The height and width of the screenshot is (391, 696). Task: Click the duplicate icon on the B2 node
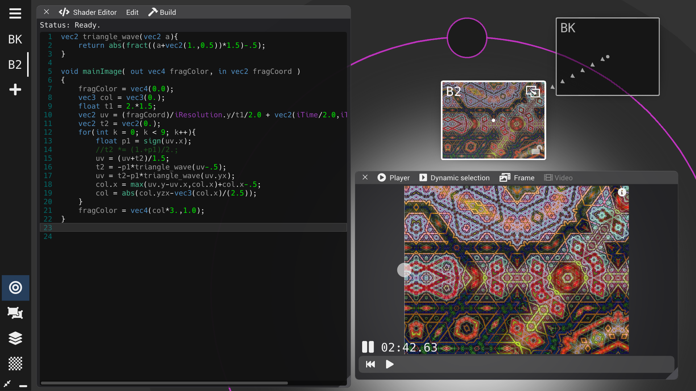(533, 92)
